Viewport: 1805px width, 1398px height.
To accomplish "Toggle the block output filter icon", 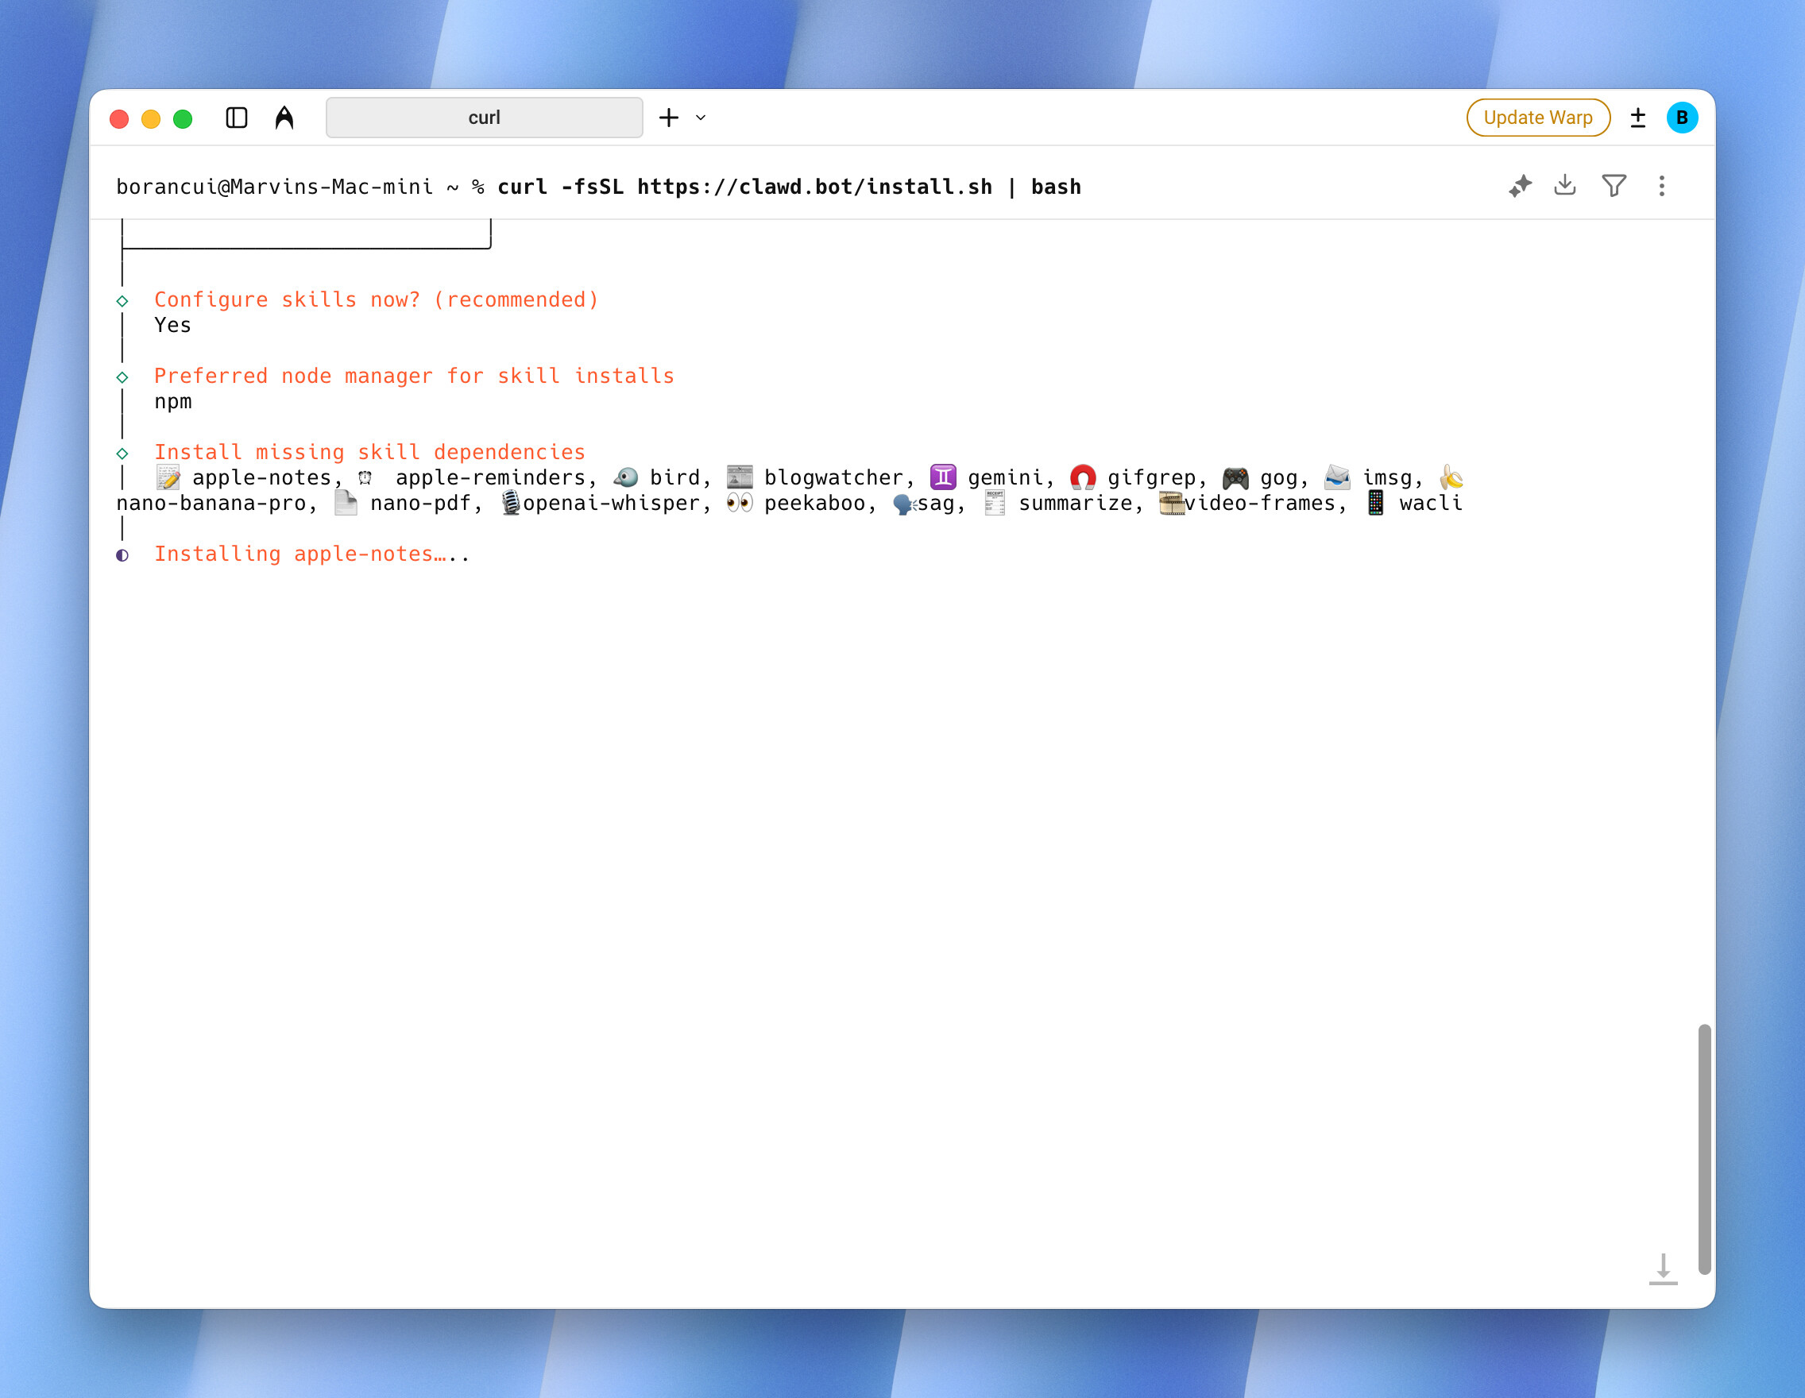I will 1614,185.
